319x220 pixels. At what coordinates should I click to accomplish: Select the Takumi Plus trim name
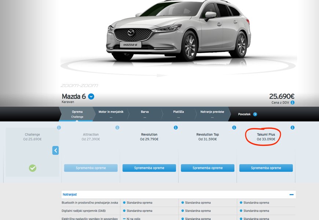(266, 134)
